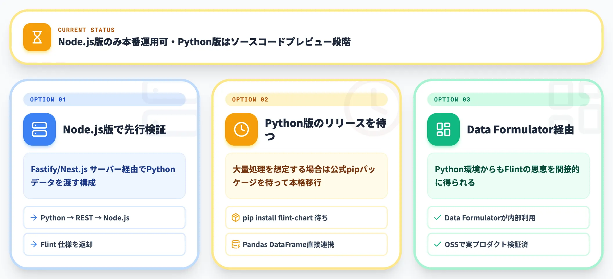Click the orange clock icon for Option 02
This screenshot has width=613, height=279.
[x=241, y=129]
